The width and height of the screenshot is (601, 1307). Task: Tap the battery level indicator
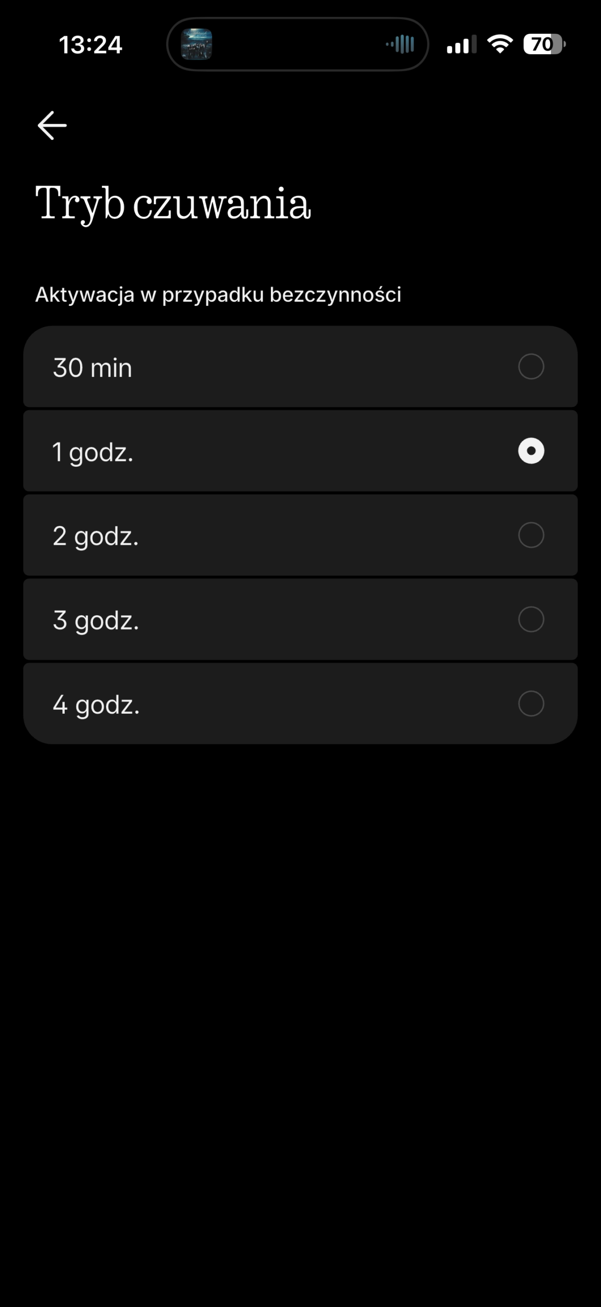(544, 44)
